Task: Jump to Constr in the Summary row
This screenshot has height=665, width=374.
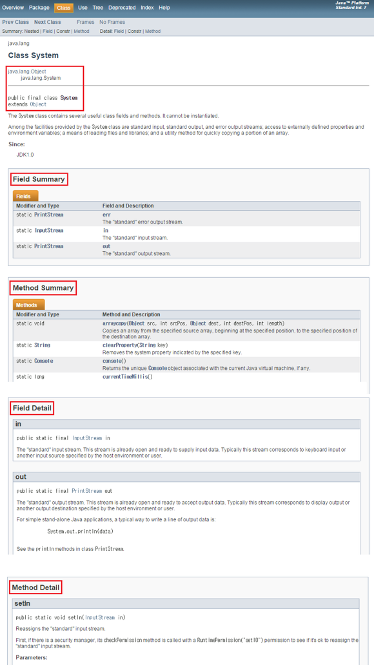Action: point(63,32)
